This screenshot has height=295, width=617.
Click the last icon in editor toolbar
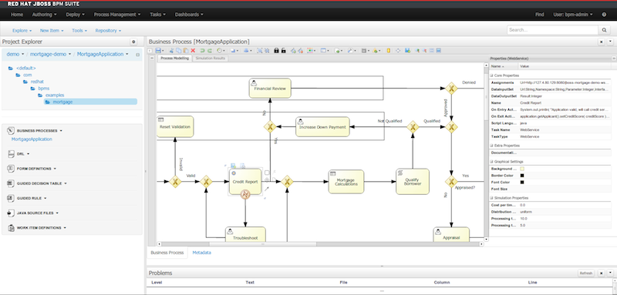[x=438, y=50]
